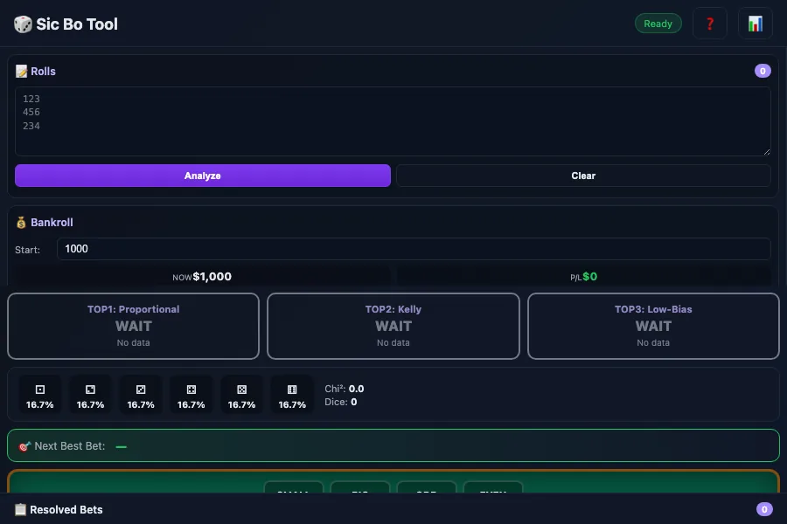Click the Rolls count badge
The image size is (787, 524).
(763, 72)
